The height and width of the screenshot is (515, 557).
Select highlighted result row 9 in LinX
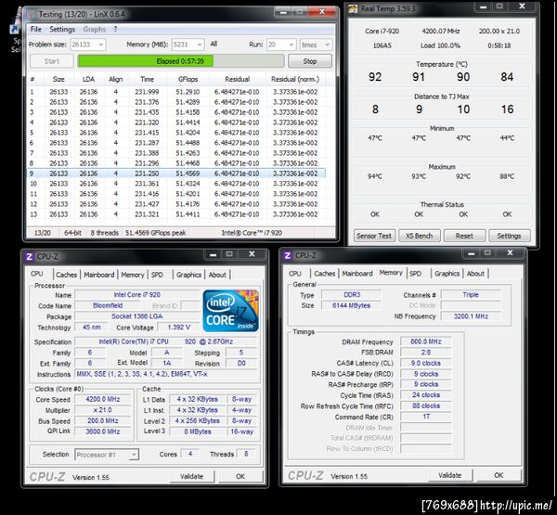pyautogui.click(x=176, y=174)
